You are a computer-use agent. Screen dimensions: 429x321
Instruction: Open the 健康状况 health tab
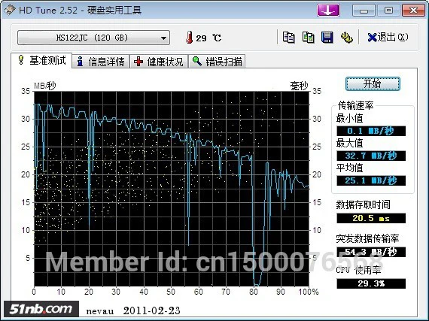pos(159,62)
